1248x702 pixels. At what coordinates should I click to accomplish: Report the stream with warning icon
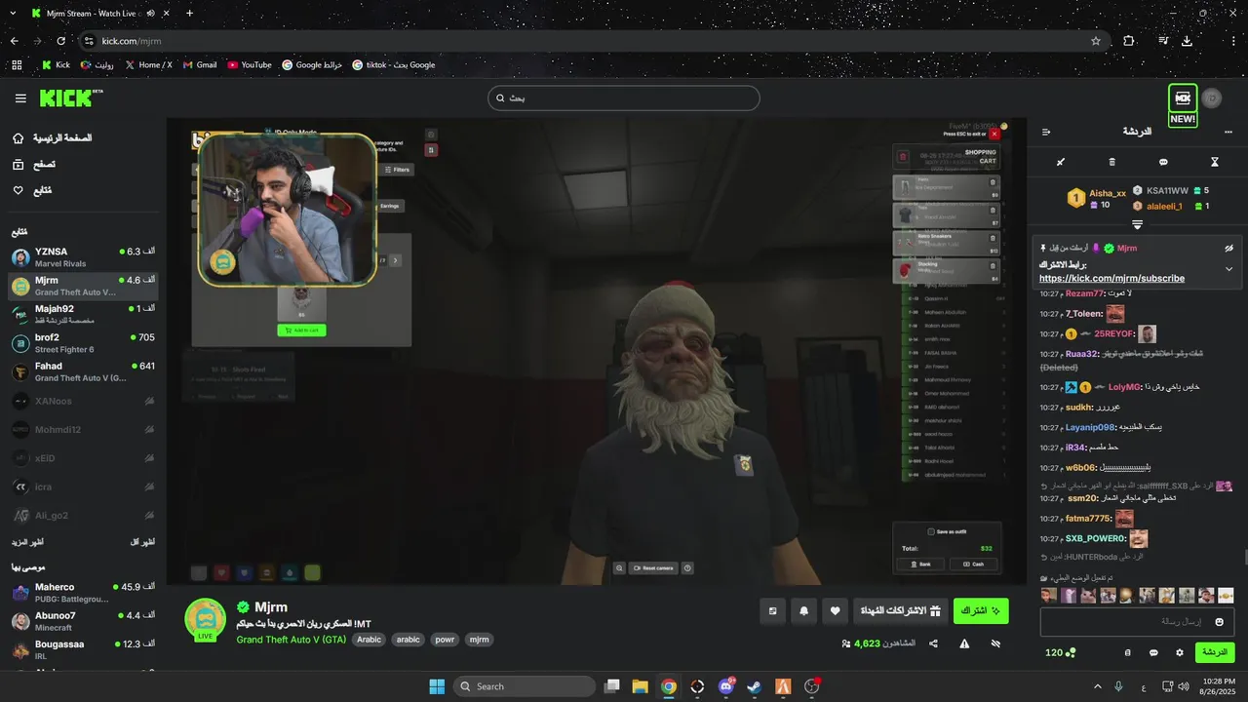click(x=964, y=643)
